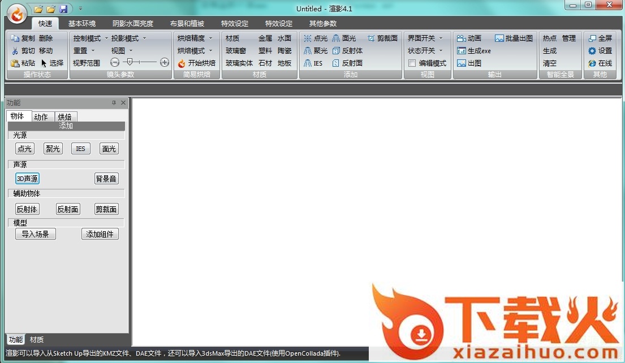Open the quick access toolbar dropdown arrow
625x363 pixels.
[80, 8]
